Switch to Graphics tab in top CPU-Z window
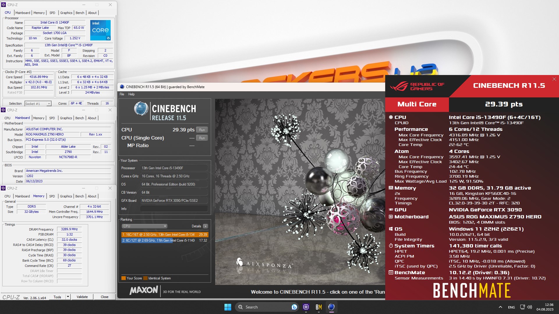Viewport: 559px width, 314px height. (x=66, y=13)
